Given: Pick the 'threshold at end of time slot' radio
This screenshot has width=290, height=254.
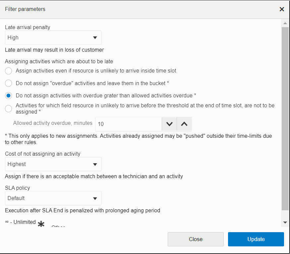Looking at the screenshot, I should (9, 109).
